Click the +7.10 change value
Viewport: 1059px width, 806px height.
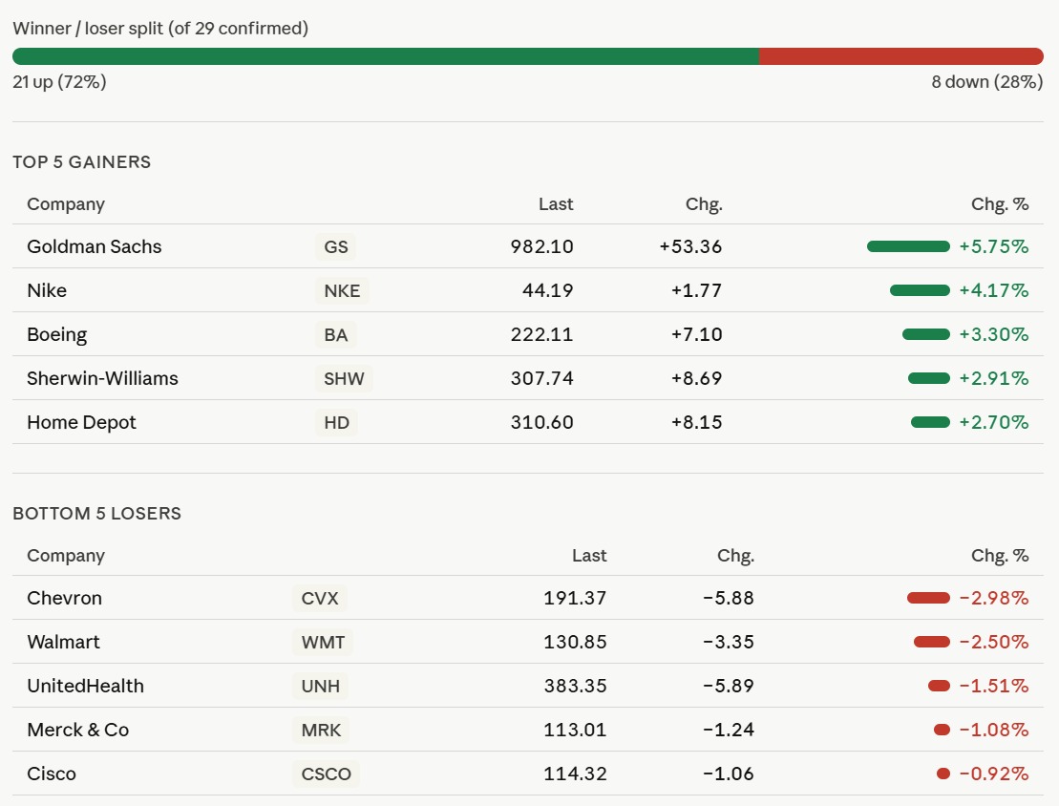[696, 334]
